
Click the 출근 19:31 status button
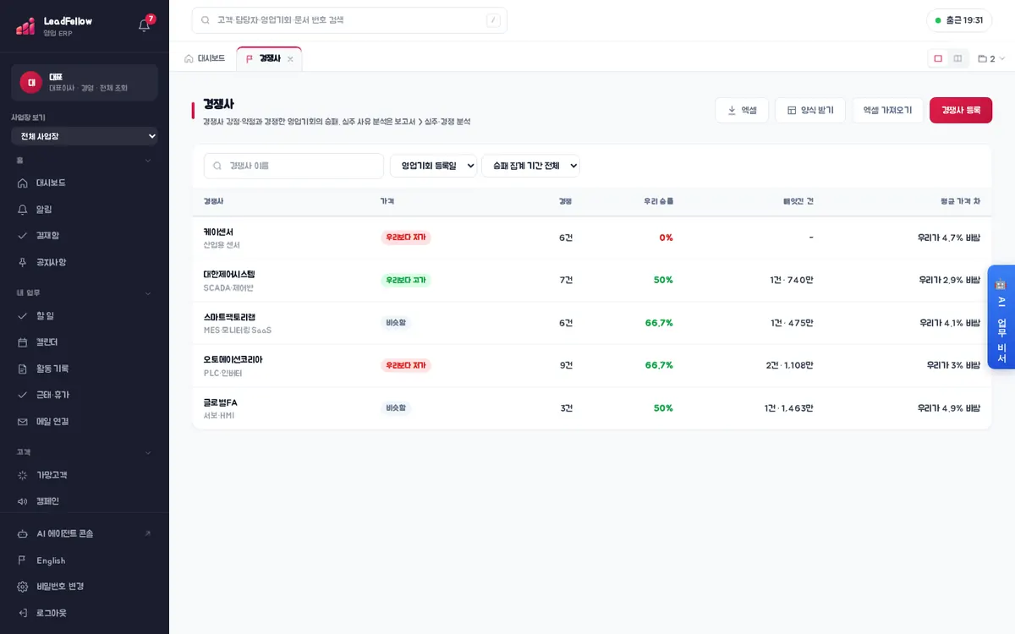[959, 20]
